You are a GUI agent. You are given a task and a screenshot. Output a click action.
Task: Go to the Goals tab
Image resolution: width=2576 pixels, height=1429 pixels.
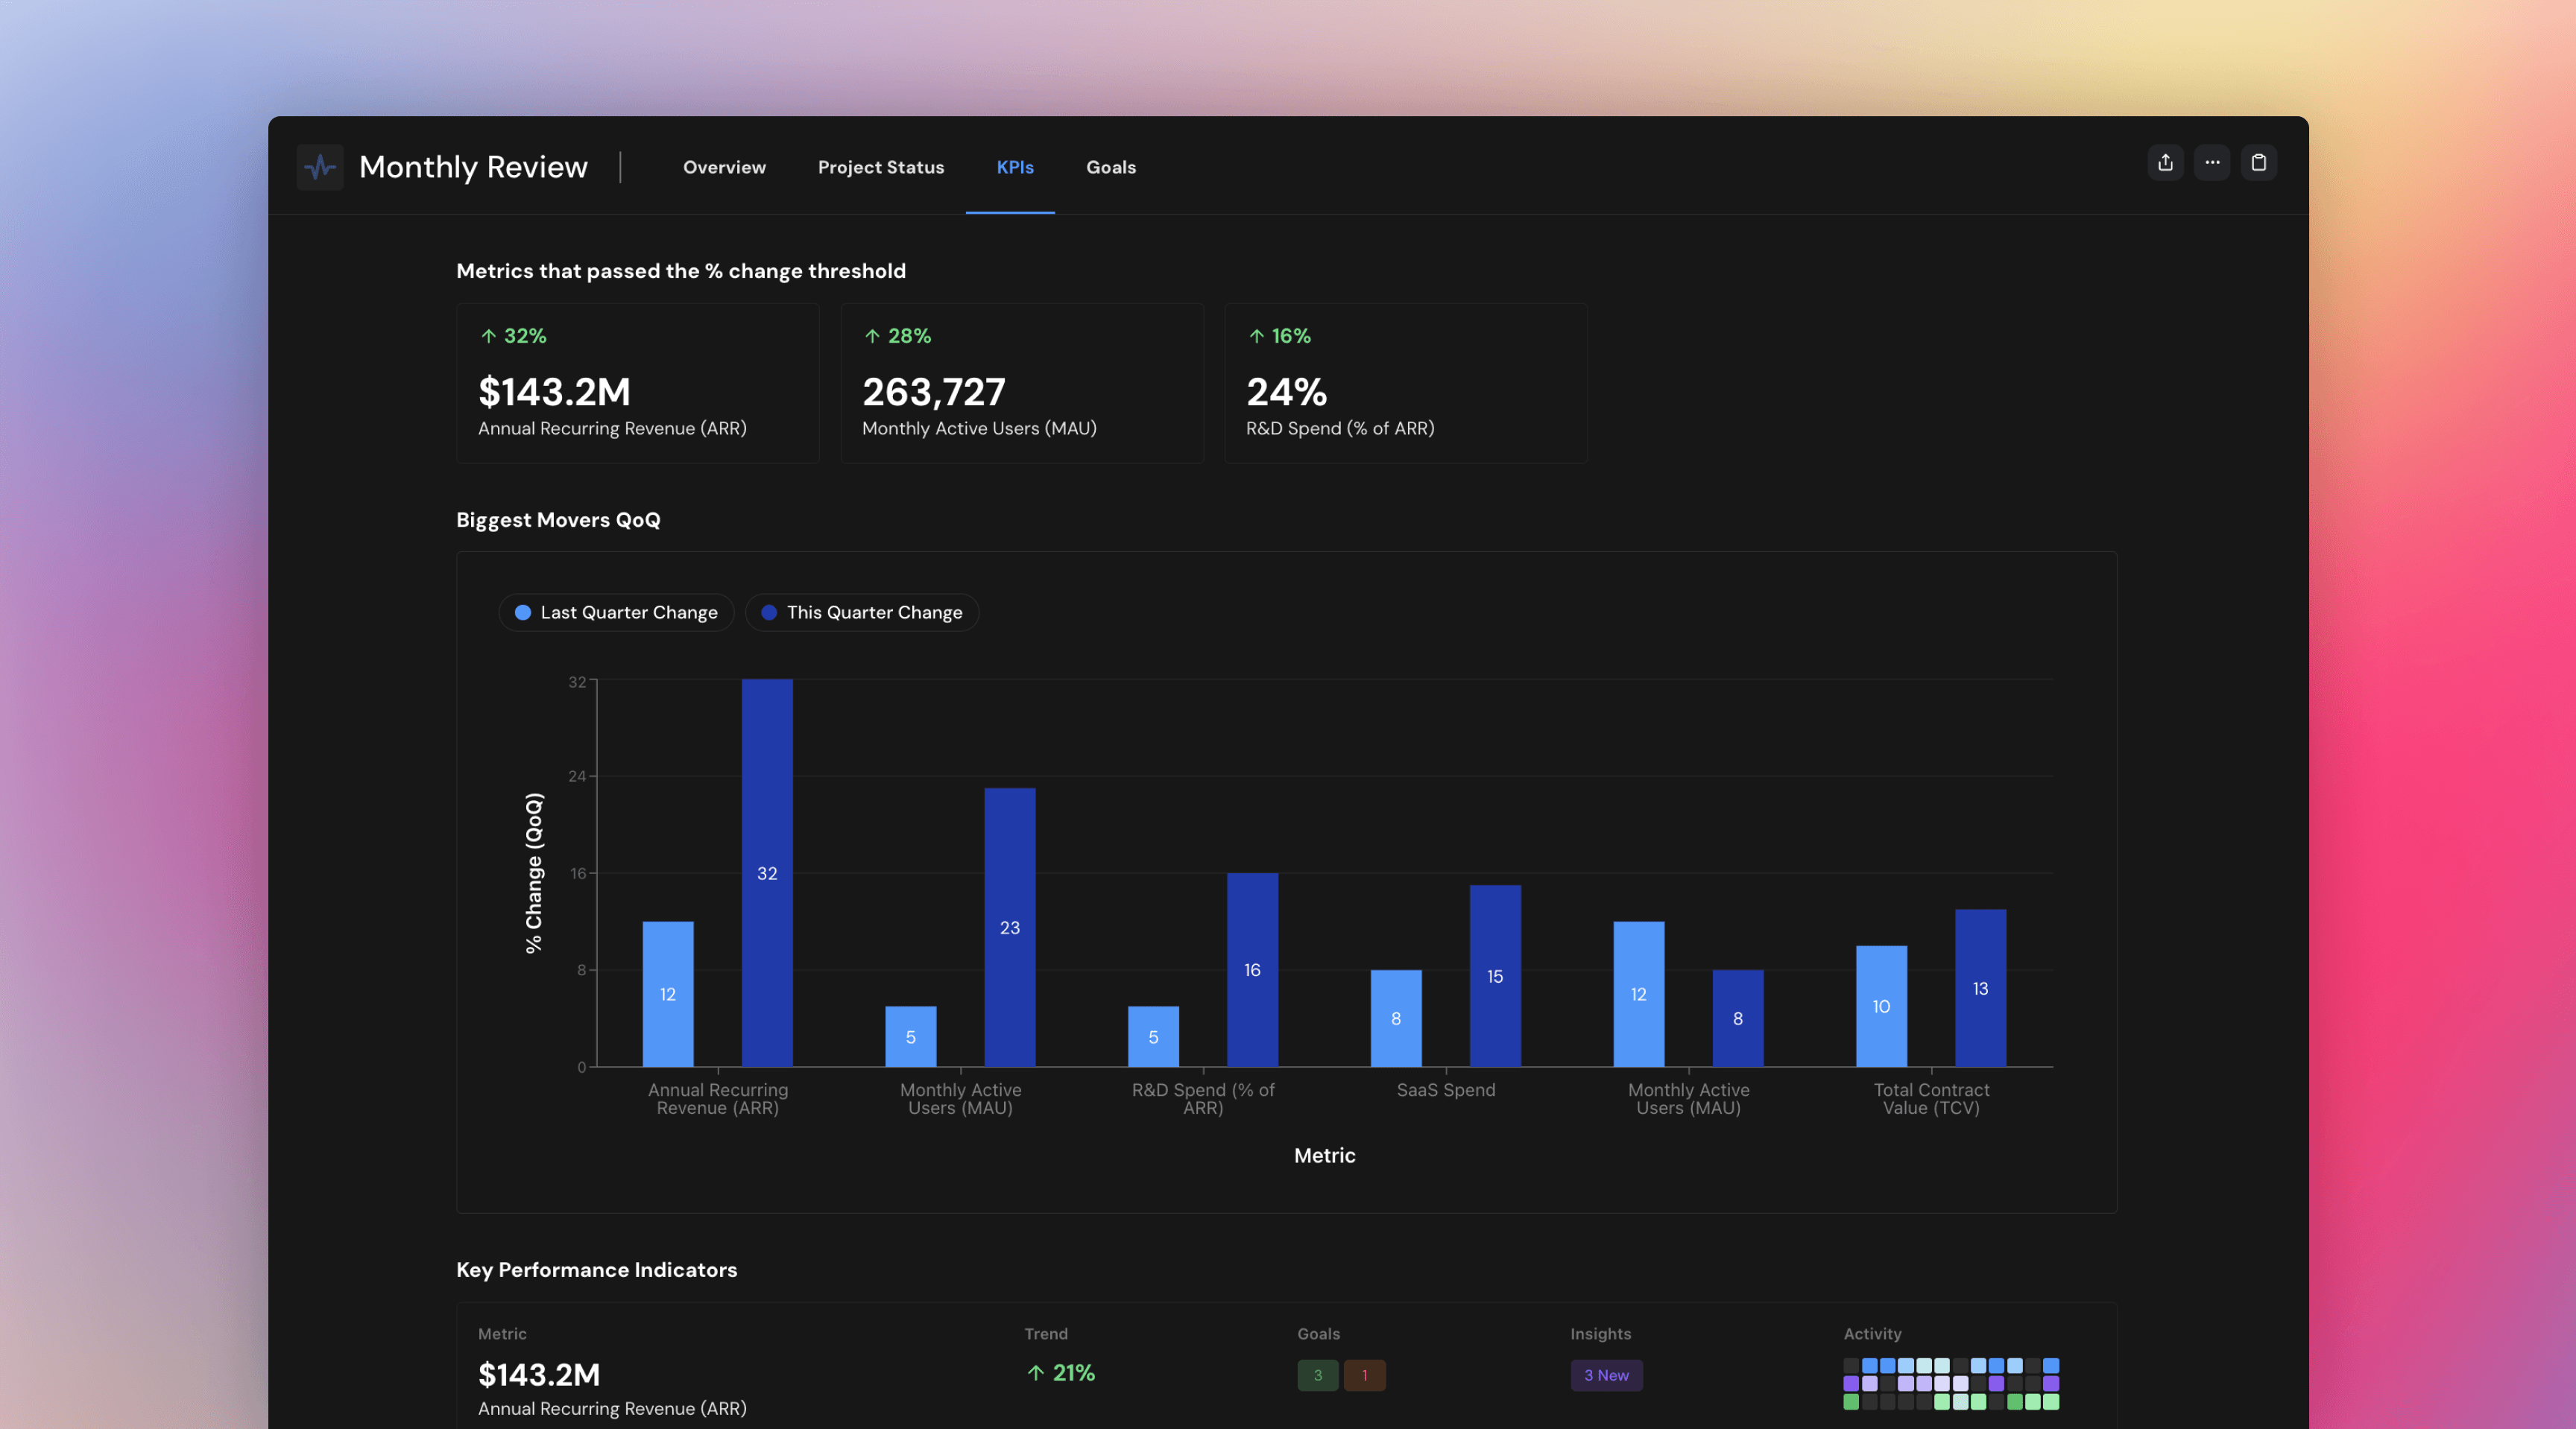point(1110,167)
